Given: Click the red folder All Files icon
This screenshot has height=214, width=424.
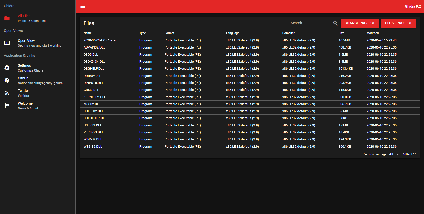Looking at the screenshot, I should coord(7,18).
